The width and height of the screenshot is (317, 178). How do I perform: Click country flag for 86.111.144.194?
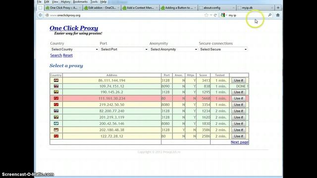click(x=56, y=80)
